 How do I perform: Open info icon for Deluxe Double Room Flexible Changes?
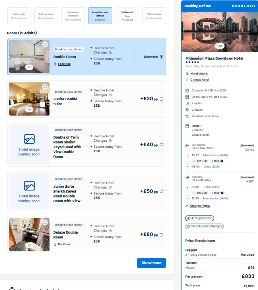110,231
